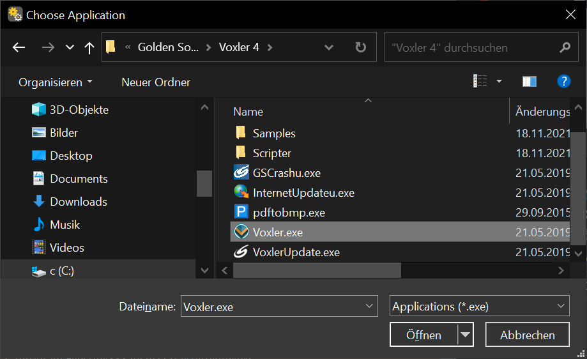Toggle the preview pane icon
Viewport: 587px width, 359px height.
point(529,81)
